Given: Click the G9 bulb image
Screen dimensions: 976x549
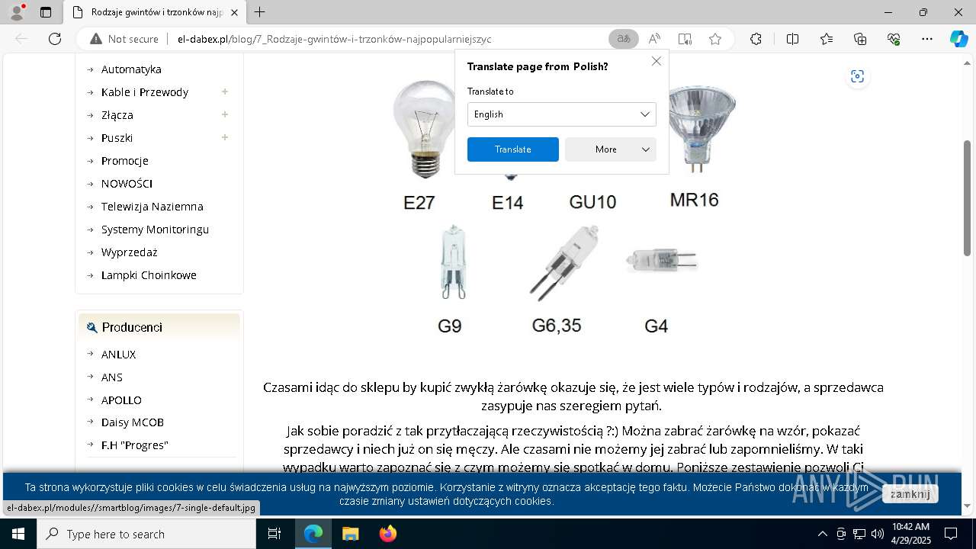Looking at the screenshot, I should click(x=453, y=262).
